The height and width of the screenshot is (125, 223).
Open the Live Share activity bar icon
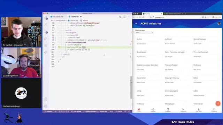point(46,52)
